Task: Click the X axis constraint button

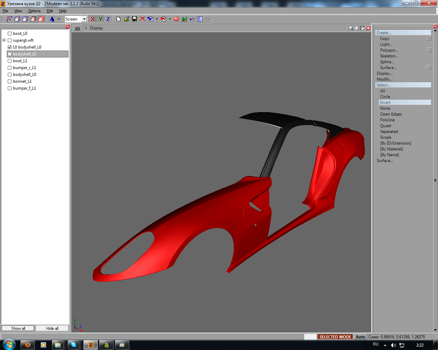Action: (92, 19)
